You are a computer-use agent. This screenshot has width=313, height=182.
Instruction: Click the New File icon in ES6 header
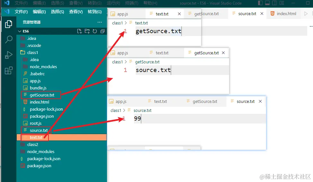(79, 31)
